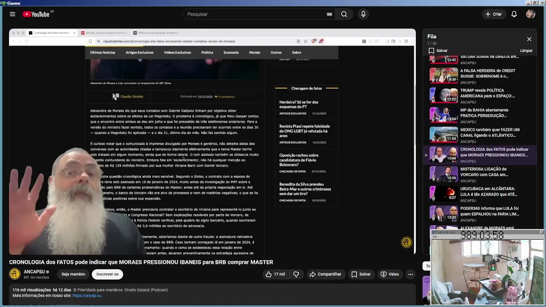Open the YouTube guide hamburger menu
The width and height of the screenshot is (546, 307).
[x=12, y=14]
